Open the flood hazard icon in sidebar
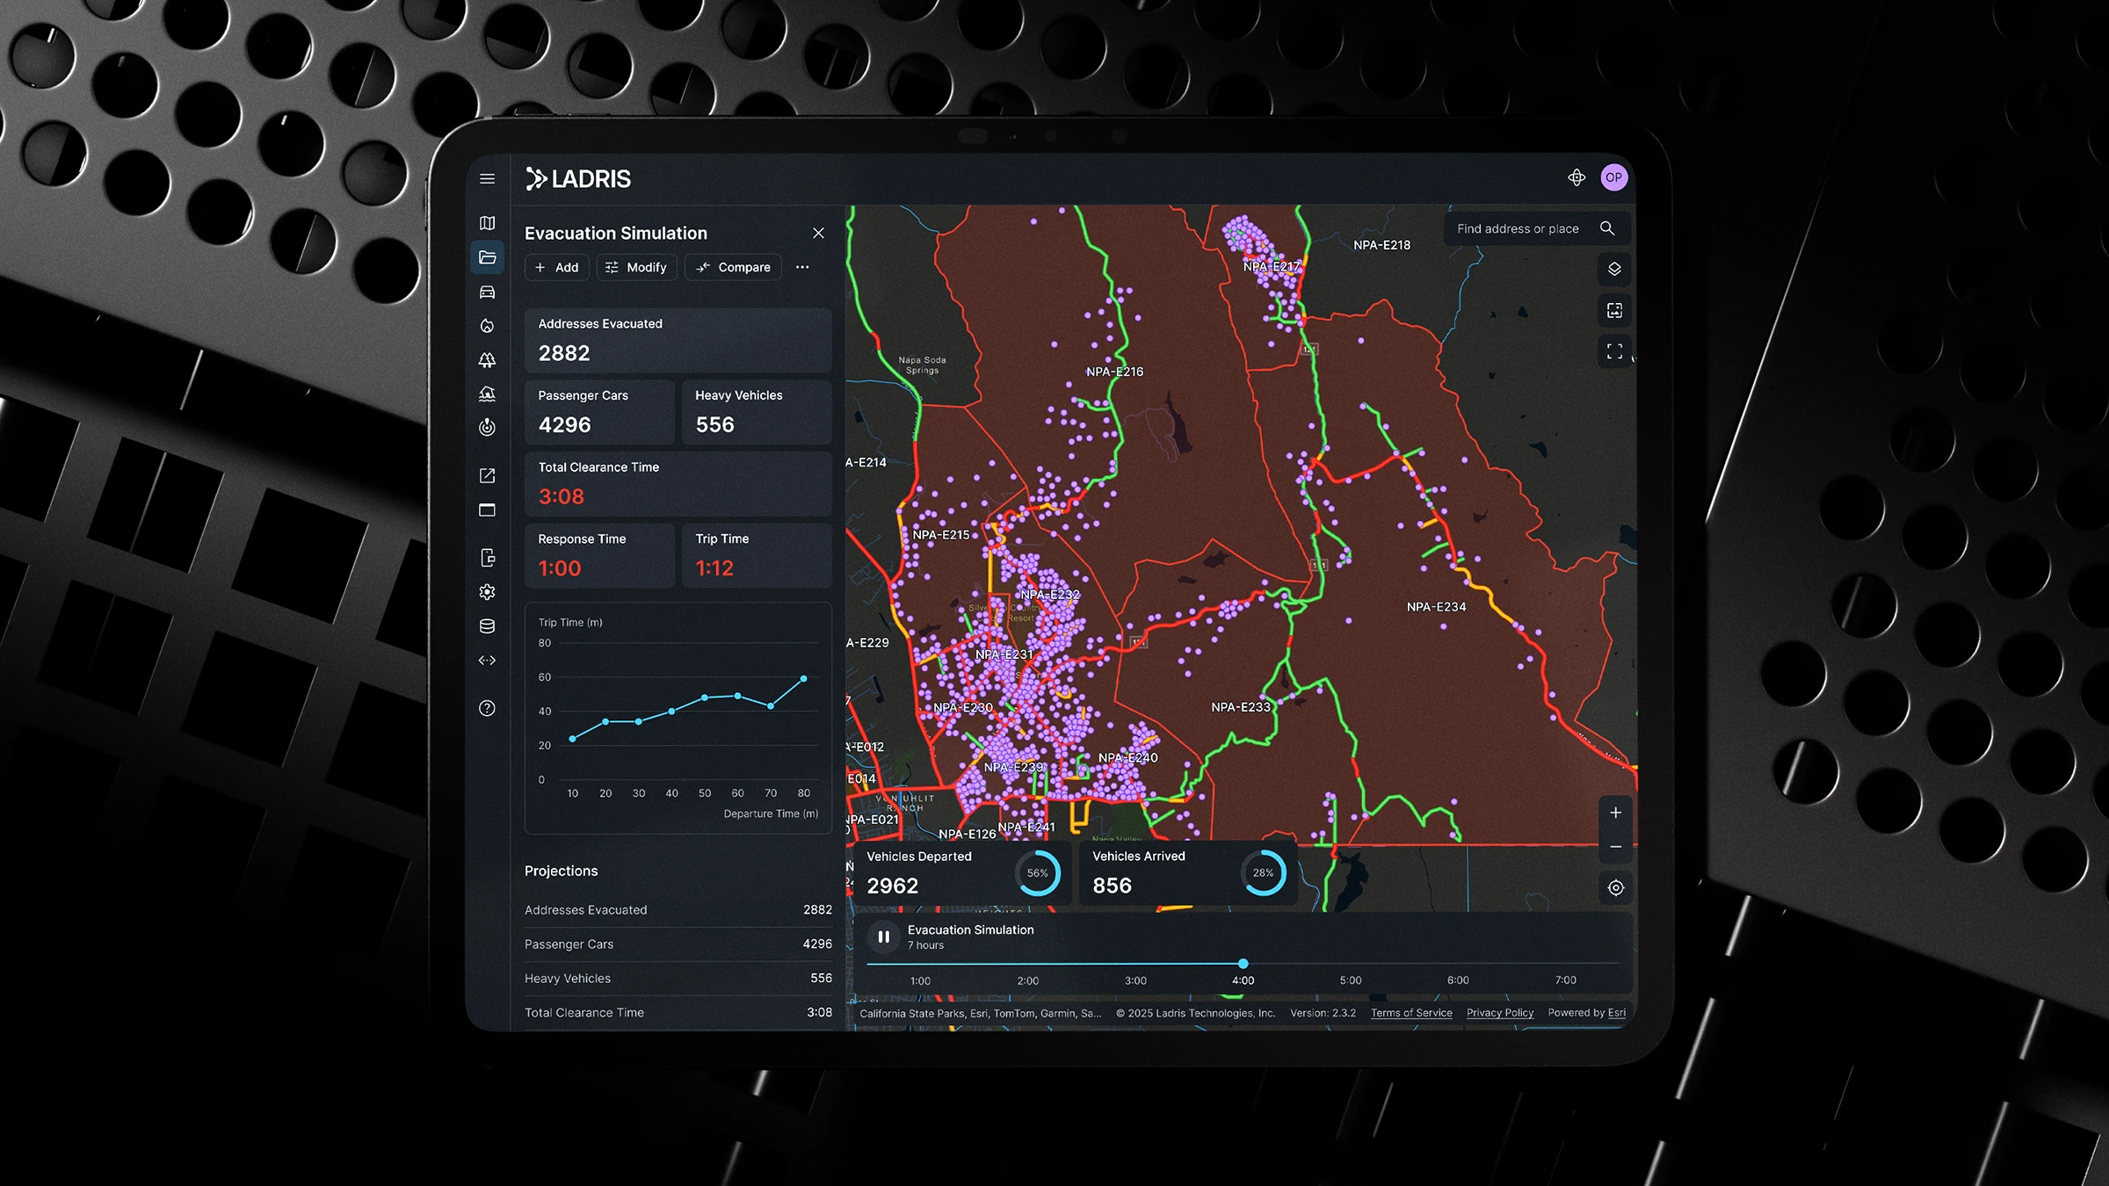This screenshot has height=1186, width=2109. click(488, 393)
